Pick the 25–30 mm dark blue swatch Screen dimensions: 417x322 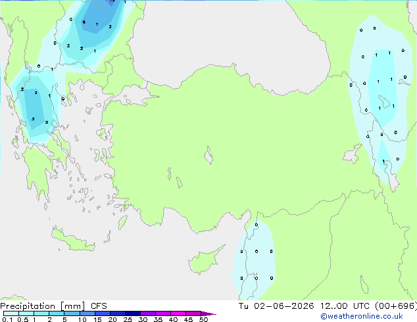[x=133, y=313]
